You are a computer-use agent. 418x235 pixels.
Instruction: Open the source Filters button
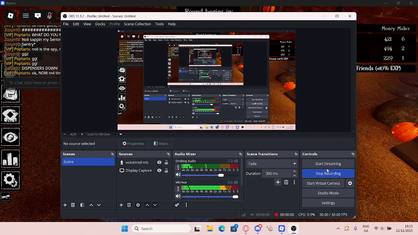point(161,144)
